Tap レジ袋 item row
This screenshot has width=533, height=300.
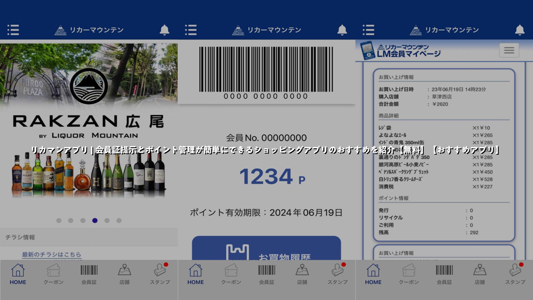click(x=444, y=128)
